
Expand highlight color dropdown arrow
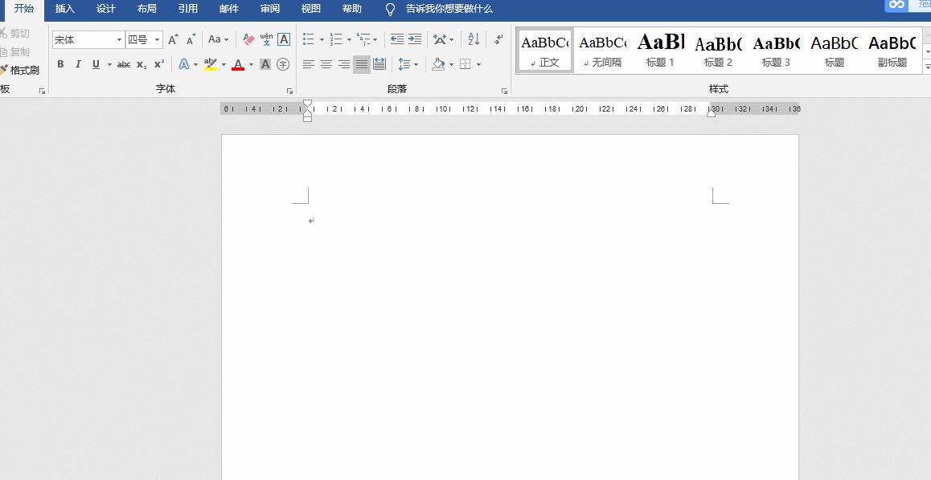click(x=224, y=64)
